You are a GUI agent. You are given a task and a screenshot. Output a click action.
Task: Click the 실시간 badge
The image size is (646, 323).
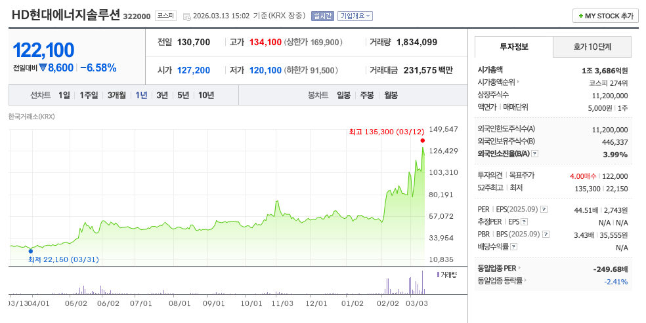click(322, 16)
